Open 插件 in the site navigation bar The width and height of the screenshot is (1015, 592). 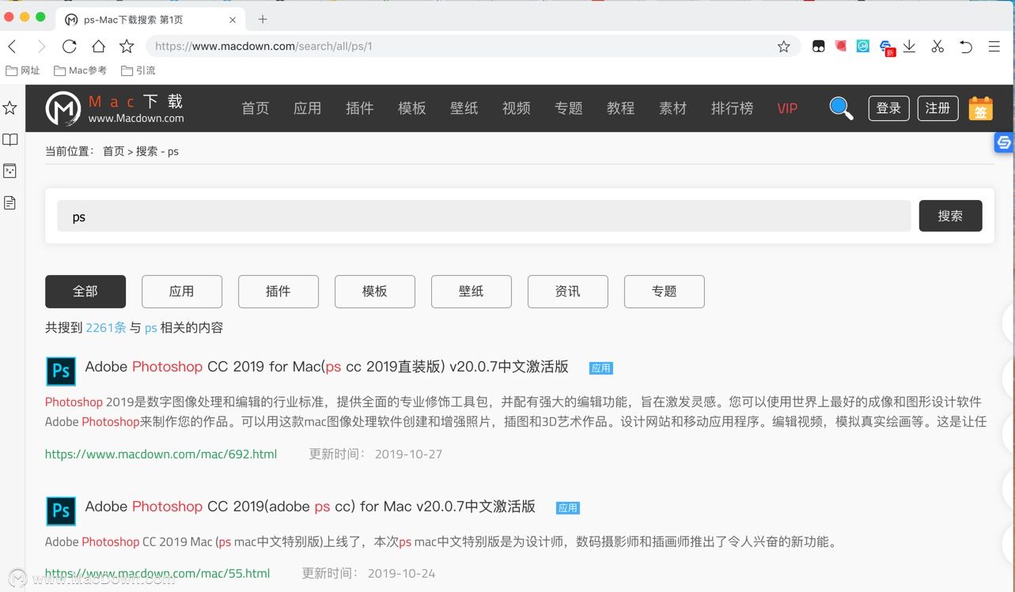pos(360,108)
